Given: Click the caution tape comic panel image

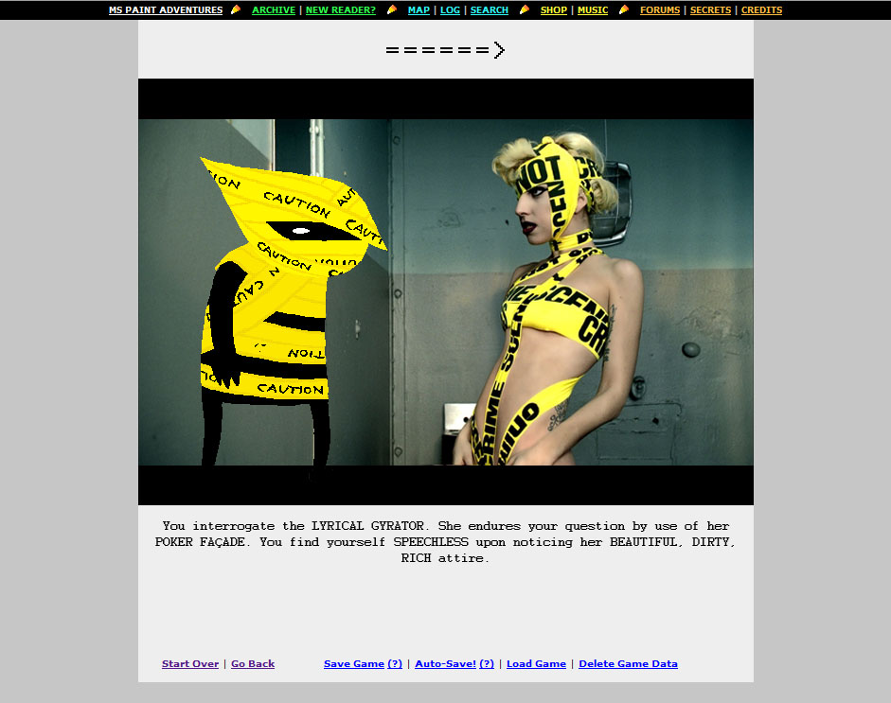Looking at the screenshot, I should click(x=445, y=291).
